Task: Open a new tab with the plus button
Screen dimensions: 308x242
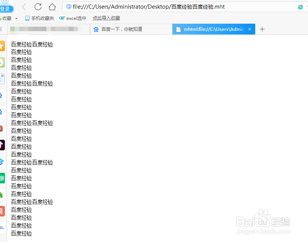Action: pyautogui.click(x=262, y=29)
